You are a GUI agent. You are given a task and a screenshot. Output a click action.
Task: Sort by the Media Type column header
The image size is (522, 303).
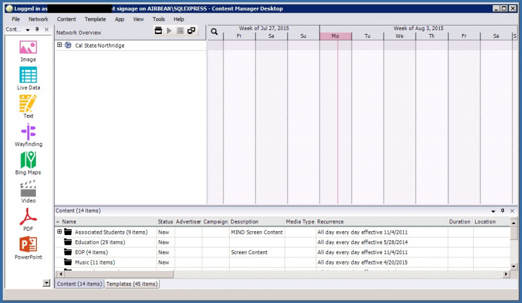coord(300,221)
